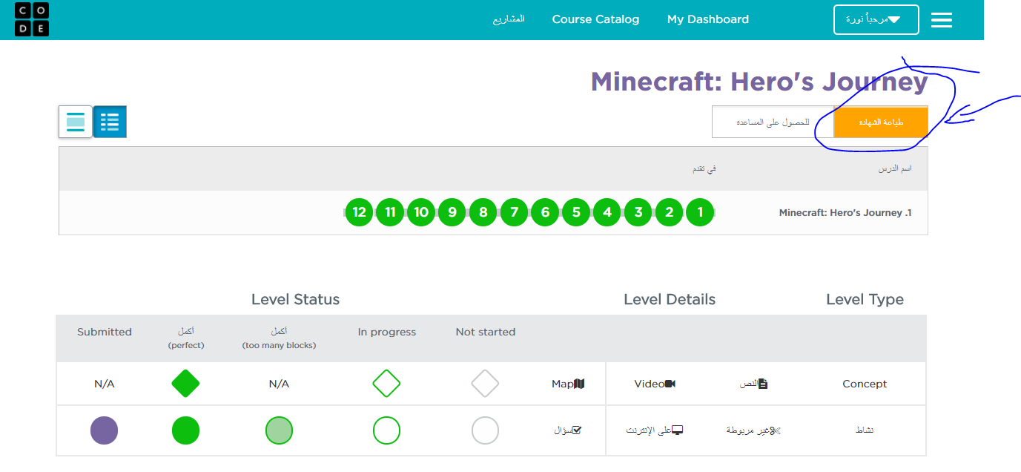
Task: Open level 6 bubble
Action: point(545,212)
